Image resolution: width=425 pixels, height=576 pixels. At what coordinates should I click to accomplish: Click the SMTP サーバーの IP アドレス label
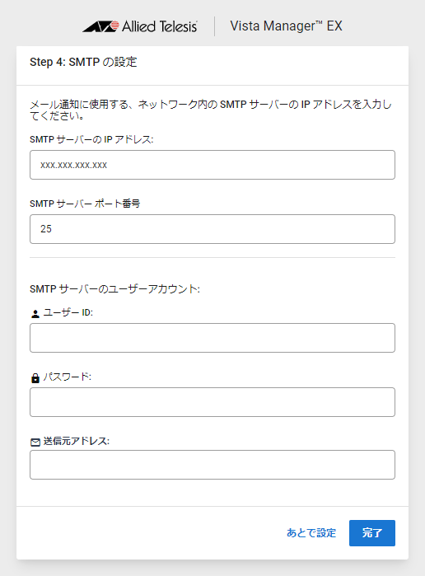point(91,139)
